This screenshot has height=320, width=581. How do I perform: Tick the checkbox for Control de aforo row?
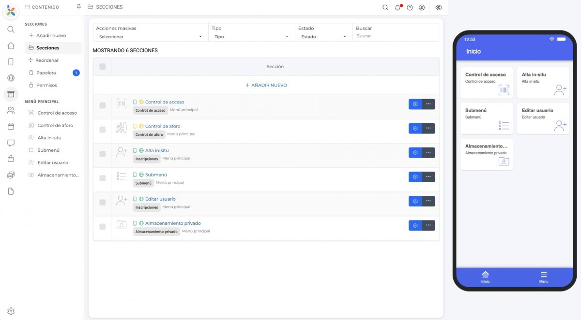pos(102,130)
